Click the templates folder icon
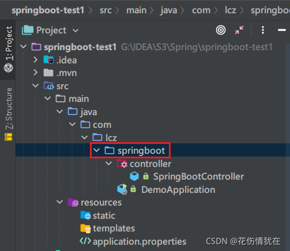The image size is (290, 251). pyautogui.click(x=85, y=229)
